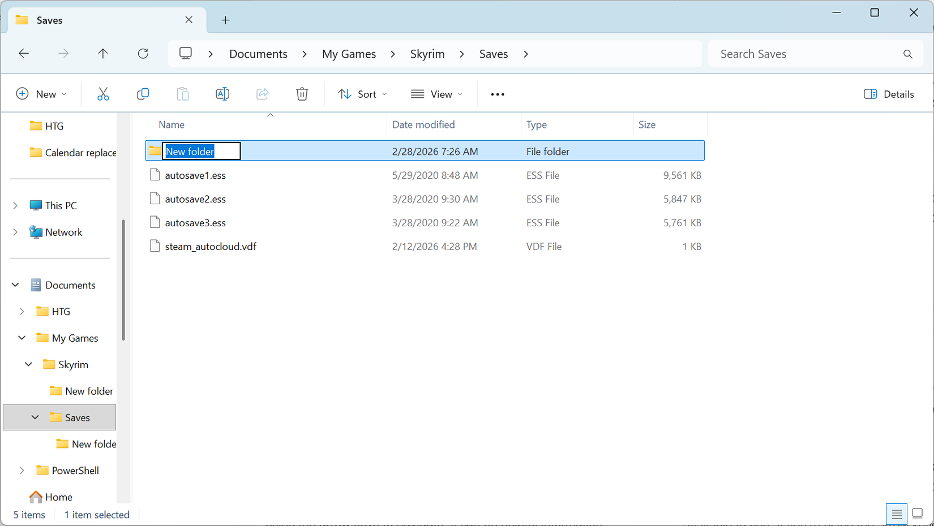Image resolution: width=934 pixels, height=526 pixels.
Task: Copy the selected item via toolbar icon
Action: [143, 94]
